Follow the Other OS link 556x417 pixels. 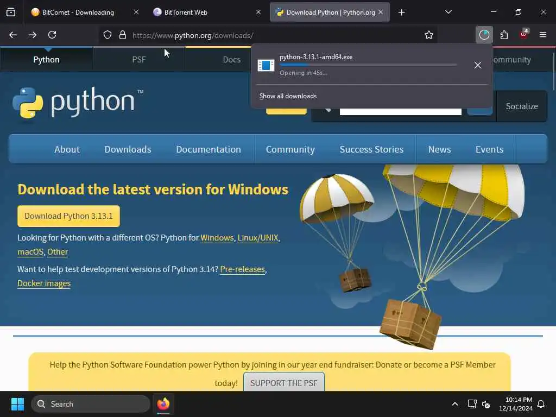click(x=58, y=252)
